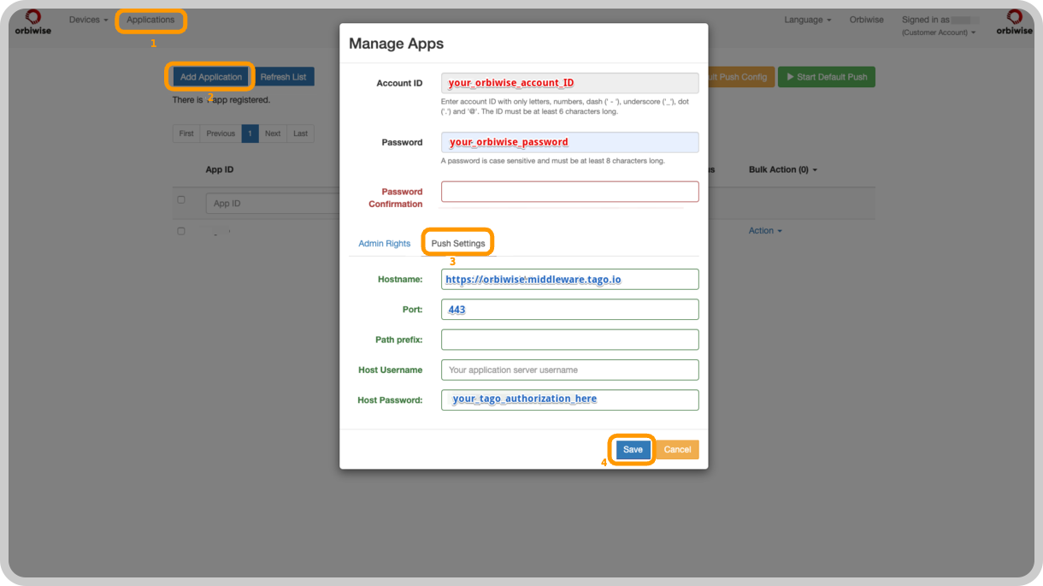Click the Orbiwise link in navbar
Image resolution: width=1043 pixels, height=586 pixels.
point(866,20)
